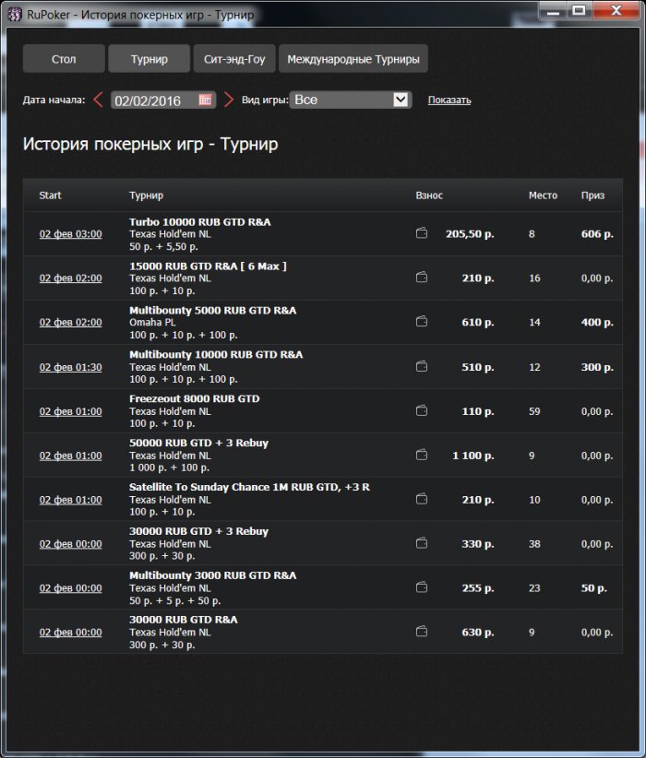646x758 pixels.
Task: Click the RuPoker icon in title bar
Action: [14, 15]
